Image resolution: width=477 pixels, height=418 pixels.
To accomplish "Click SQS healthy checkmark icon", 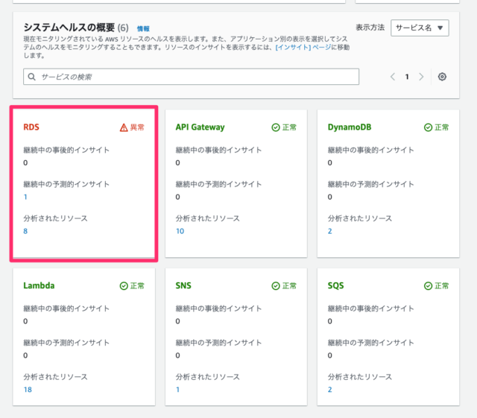I will pos(428,286).
